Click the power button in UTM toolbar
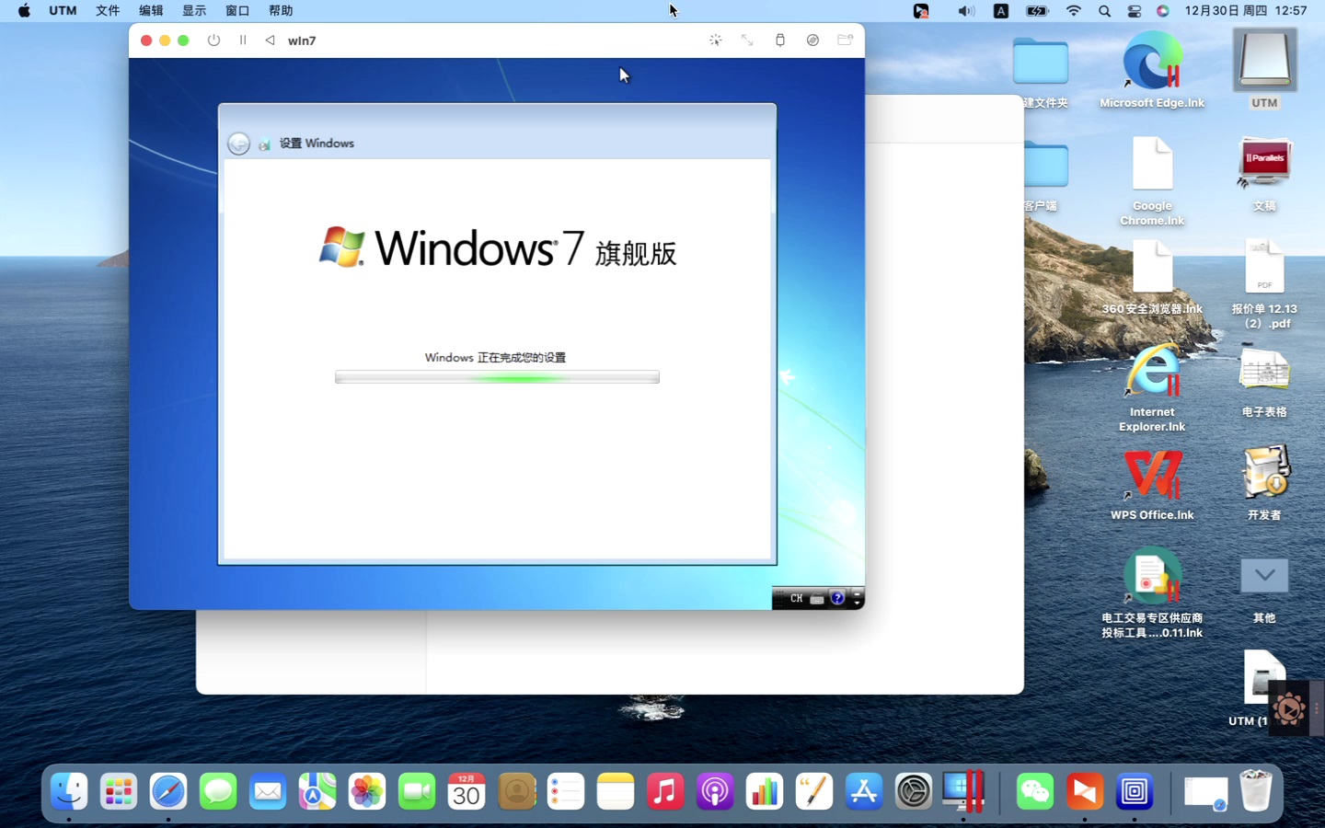The height and width of the screenshot is (828, 1325). coord(213,40)
